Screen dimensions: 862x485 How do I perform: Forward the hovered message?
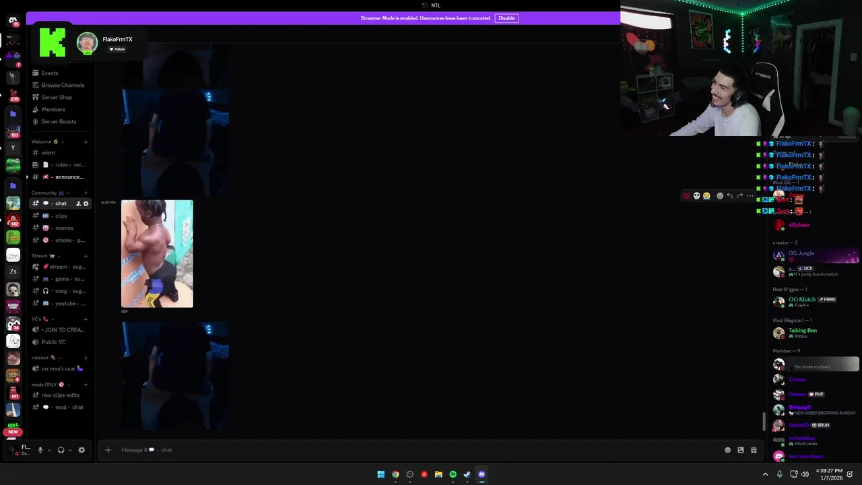point(739,196)
